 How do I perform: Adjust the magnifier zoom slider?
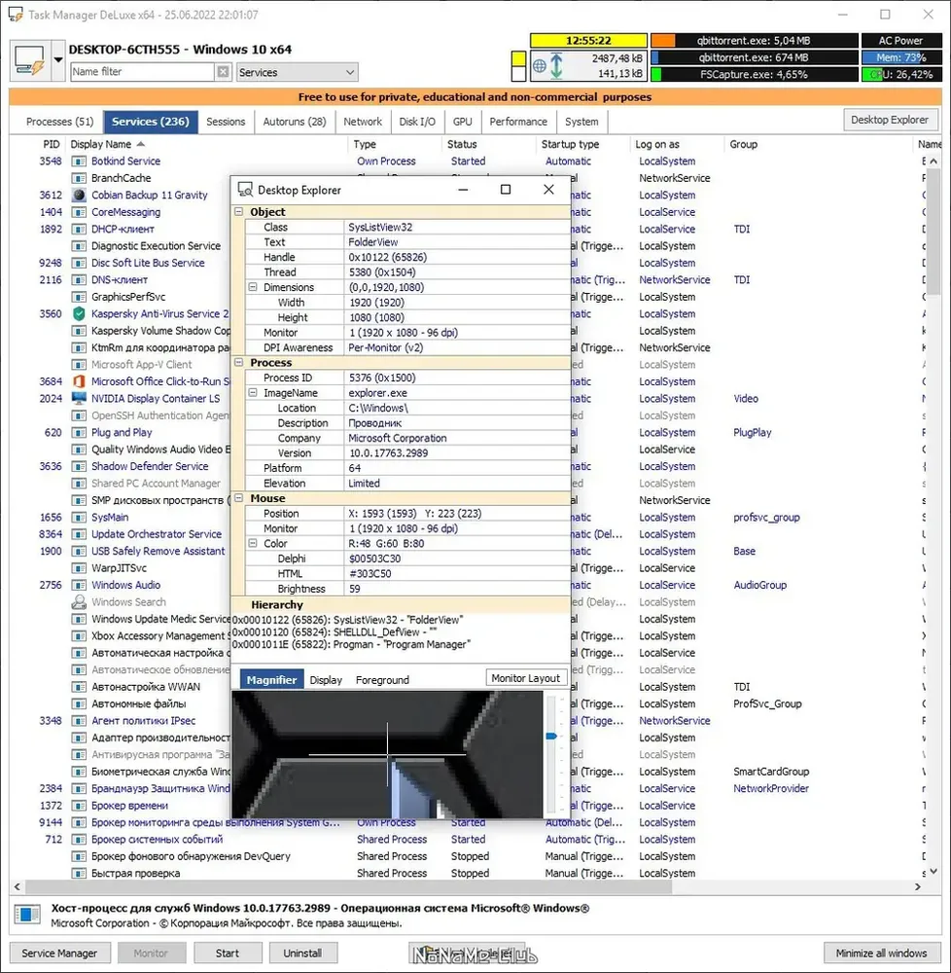(x=551, y=736)
